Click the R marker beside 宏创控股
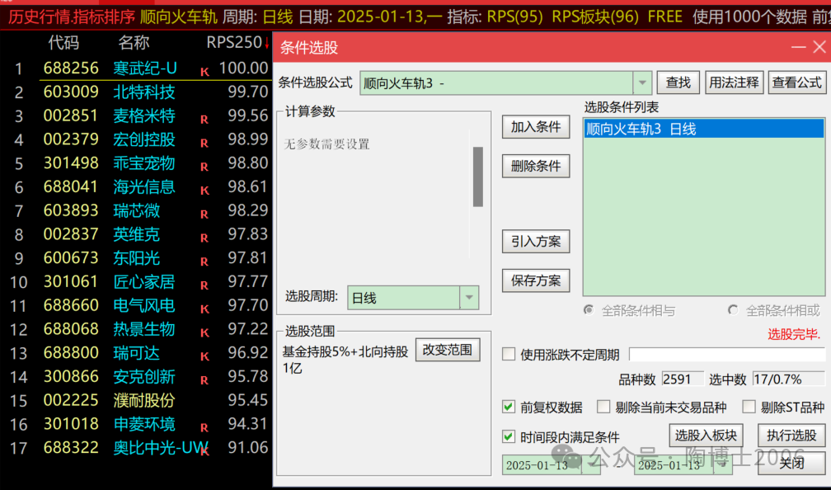 pyautogui.click(x=204, y=144)
